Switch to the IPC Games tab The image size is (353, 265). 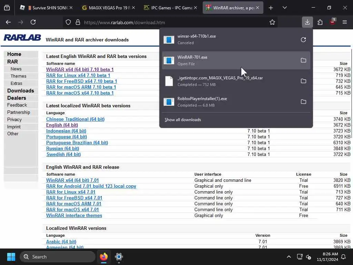point(171,8)
